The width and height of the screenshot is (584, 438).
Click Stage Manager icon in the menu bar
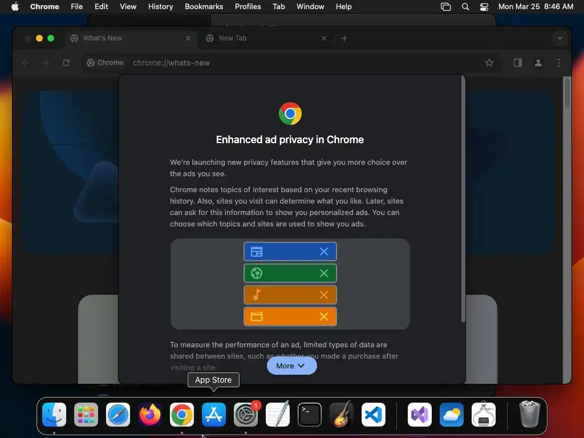point(446,7)
